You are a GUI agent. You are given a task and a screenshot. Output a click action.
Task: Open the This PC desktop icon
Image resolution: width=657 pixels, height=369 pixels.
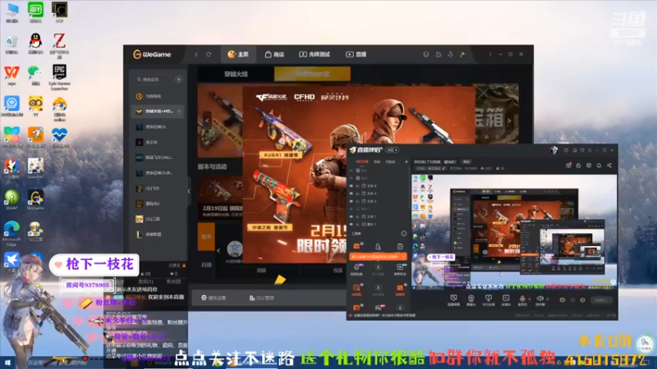11,11
